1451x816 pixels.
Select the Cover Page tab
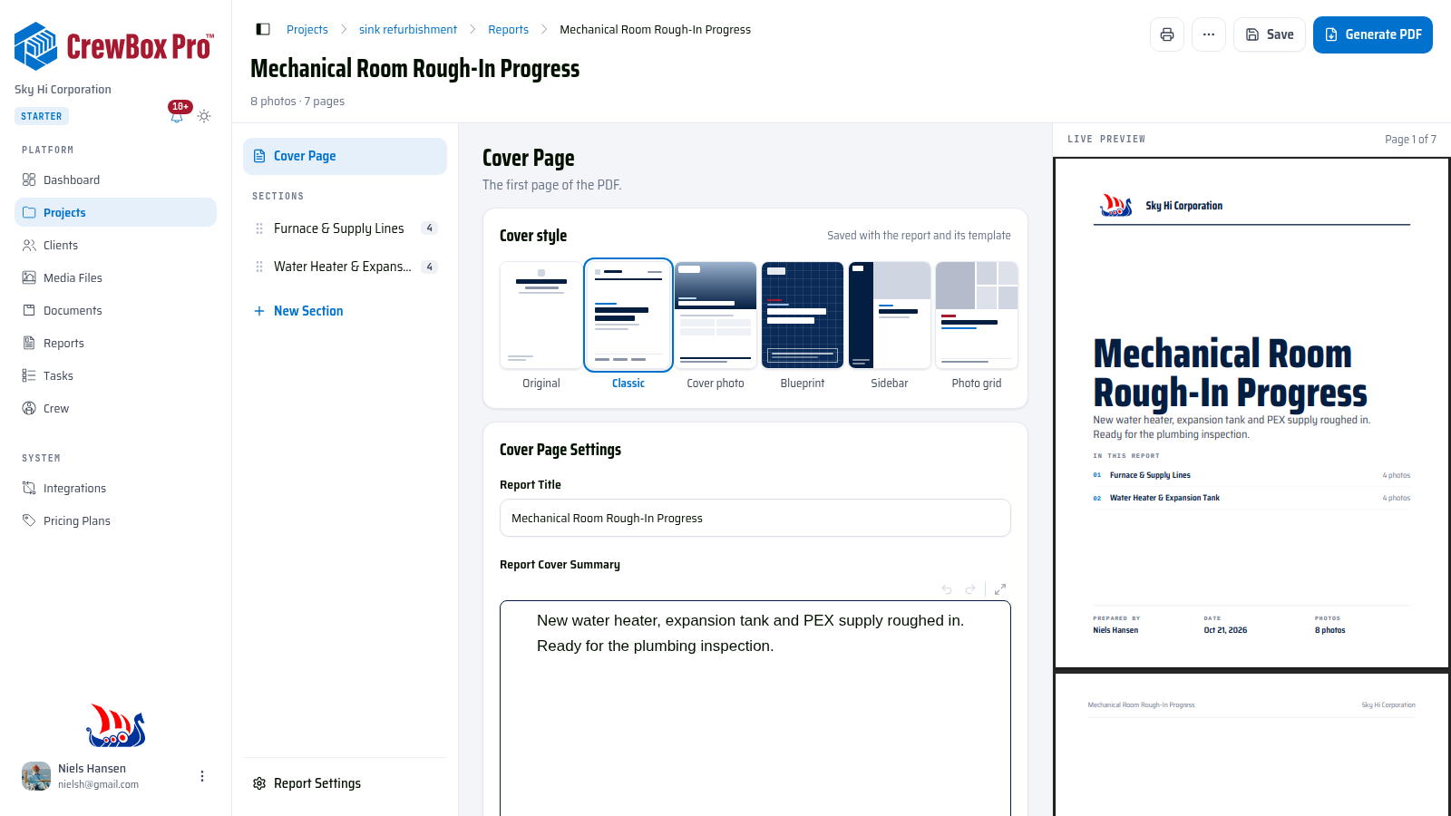point(345,156)
